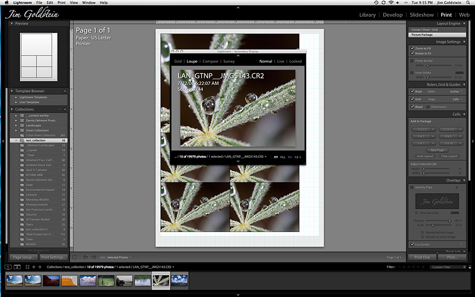
Task: Click stop square icon in print toolbar
Action: click(75, 257)
